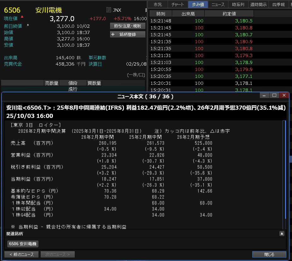The height and width of the screenshot is (261, 292).
Task: Open related stock 6506 安川電機
Action: click(x=23, y=244)
